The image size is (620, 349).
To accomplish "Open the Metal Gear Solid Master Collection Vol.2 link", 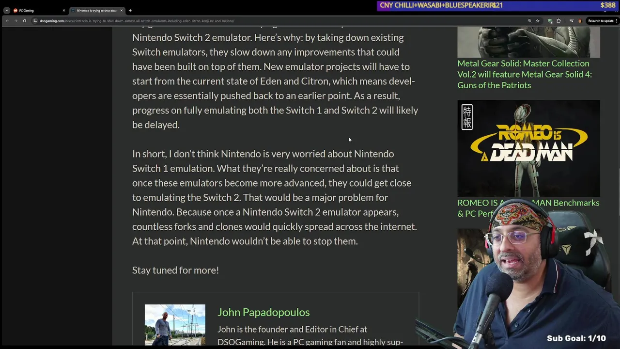I will pos(525,74).
